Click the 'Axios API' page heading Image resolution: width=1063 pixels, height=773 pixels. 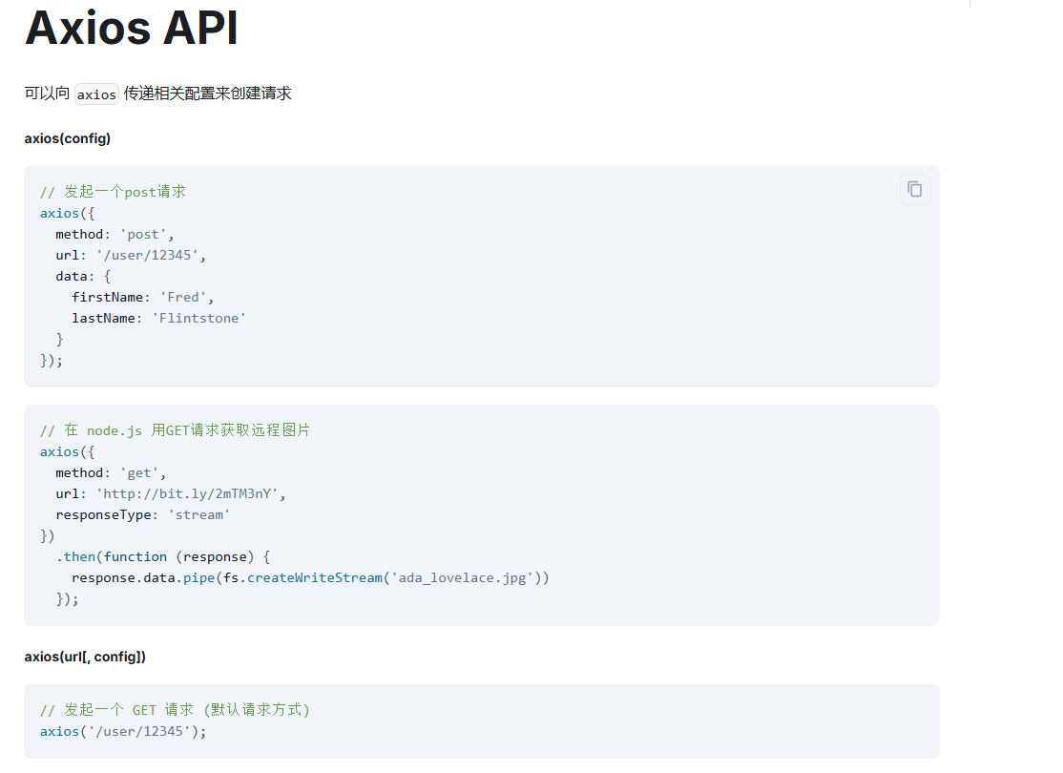coord(132,29)
